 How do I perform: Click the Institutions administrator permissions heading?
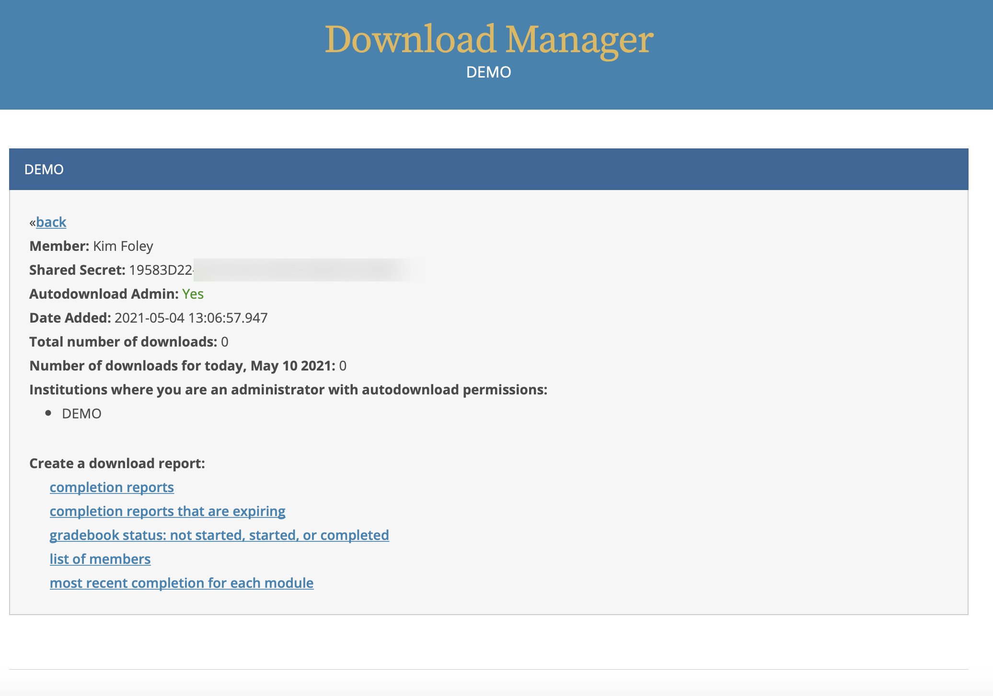point(289,390)
